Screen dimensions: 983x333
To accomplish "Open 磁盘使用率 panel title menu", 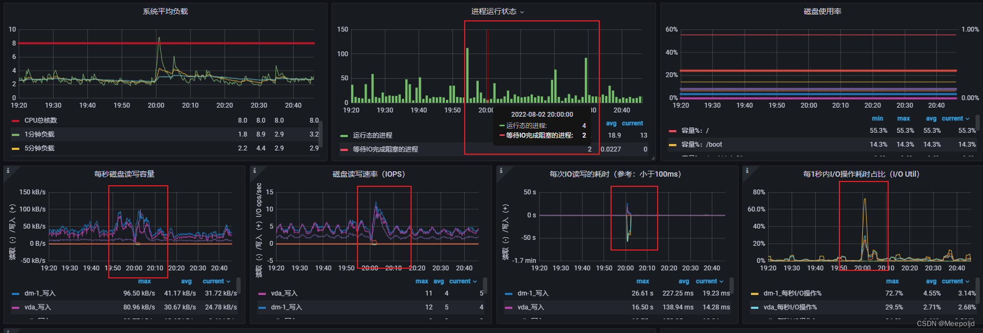I will 822,11.
